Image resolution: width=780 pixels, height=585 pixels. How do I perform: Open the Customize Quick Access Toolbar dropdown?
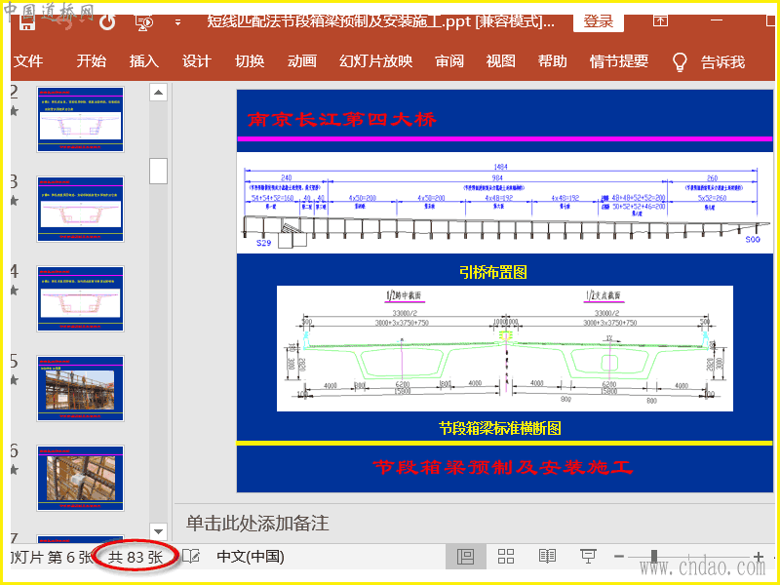(177, 22)
